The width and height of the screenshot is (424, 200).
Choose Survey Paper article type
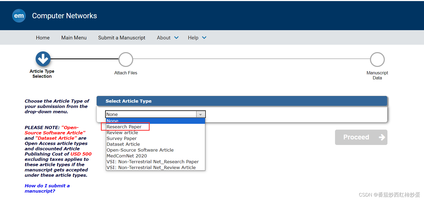(x=155, y=138)
